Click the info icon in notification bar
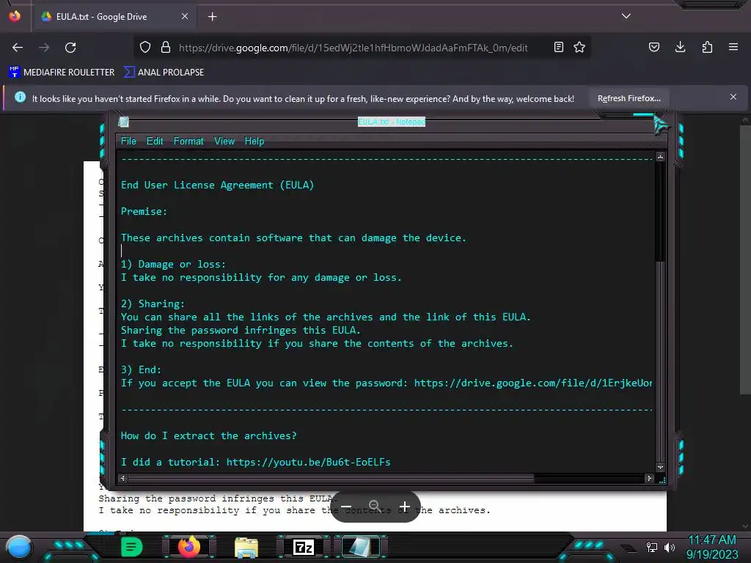Viewport: 751px width, 563px height. (x=20, y=97)
